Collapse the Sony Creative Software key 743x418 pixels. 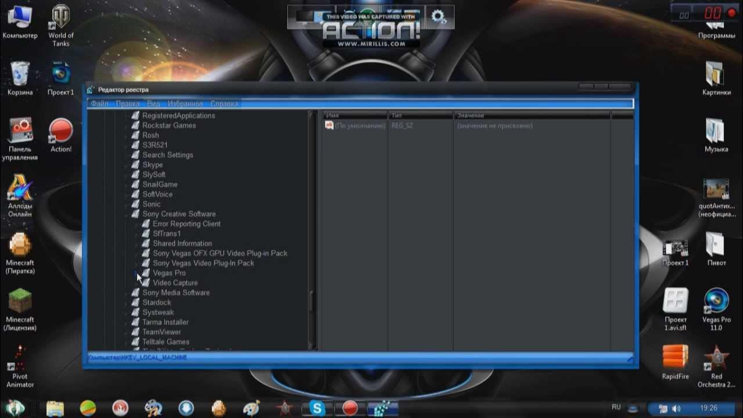tap(127, 214)
